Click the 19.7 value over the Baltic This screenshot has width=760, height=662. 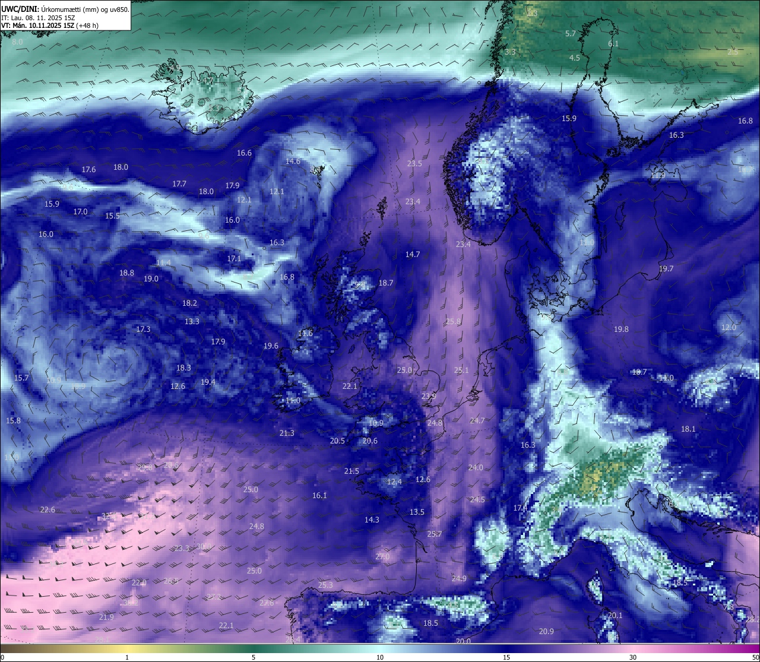click(666, 268)
